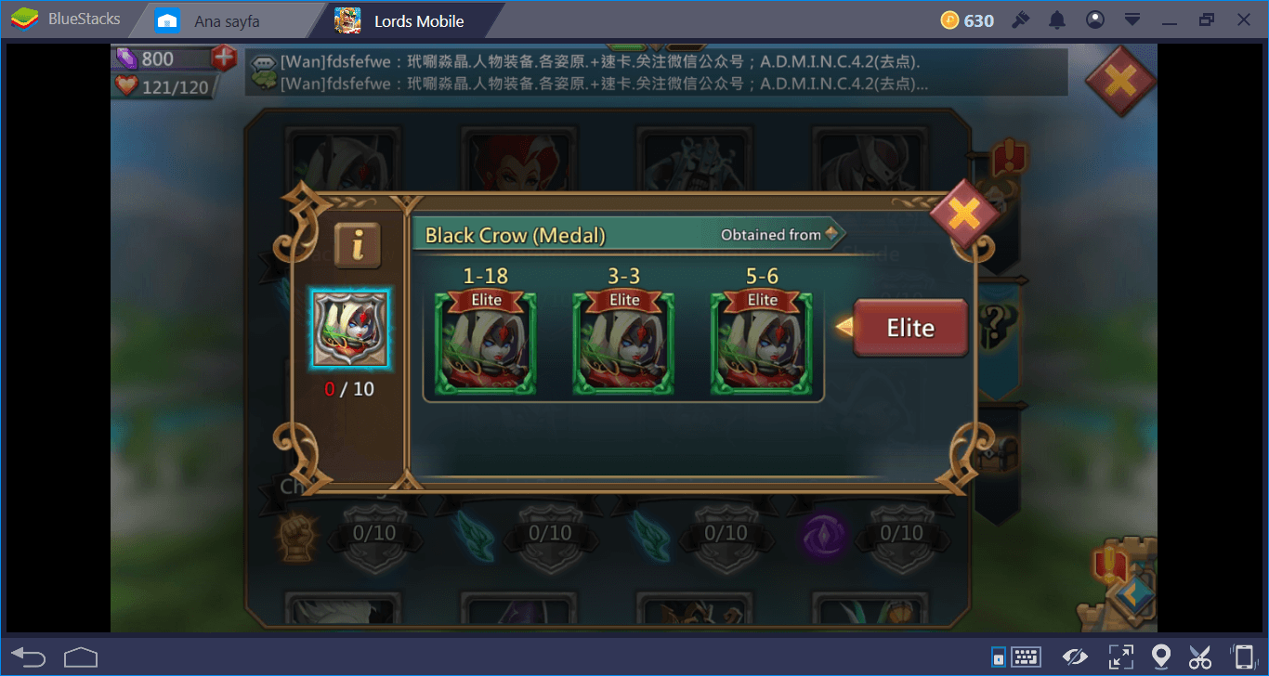Toggle fullscreen mode icon

[x=1120, y=656]
